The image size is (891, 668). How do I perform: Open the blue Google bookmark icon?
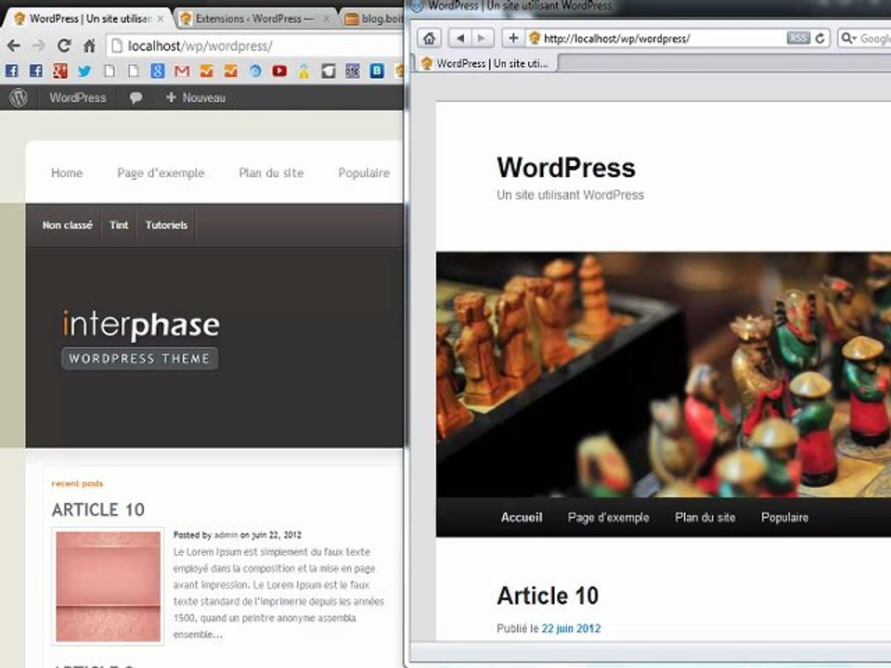(x=158, y=71)
